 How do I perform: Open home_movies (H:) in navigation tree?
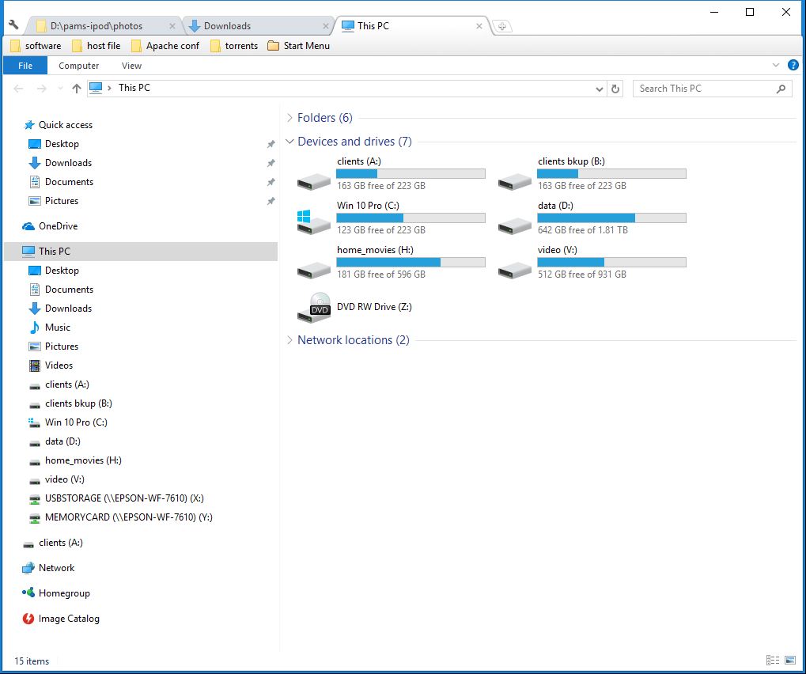(83, 460)
